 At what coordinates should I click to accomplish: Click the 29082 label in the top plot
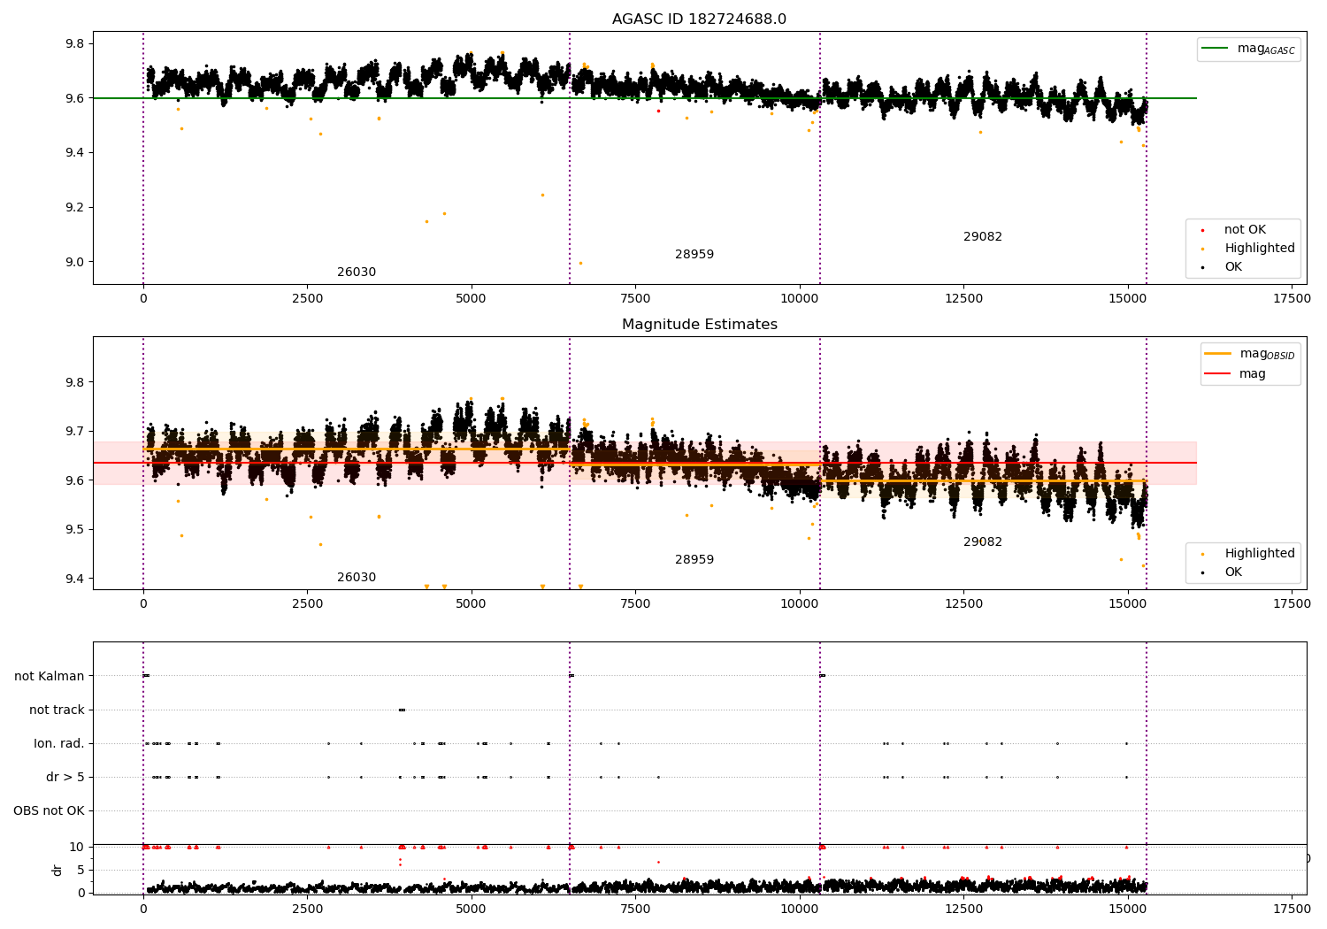point(983,237)
